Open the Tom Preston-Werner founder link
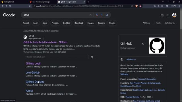The width and height of the screenshot is (182, 102). tap(138, 83)
